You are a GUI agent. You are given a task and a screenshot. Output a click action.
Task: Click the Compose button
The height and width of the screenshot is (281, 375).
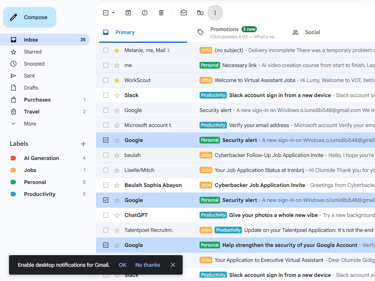(x=30, y=17)
